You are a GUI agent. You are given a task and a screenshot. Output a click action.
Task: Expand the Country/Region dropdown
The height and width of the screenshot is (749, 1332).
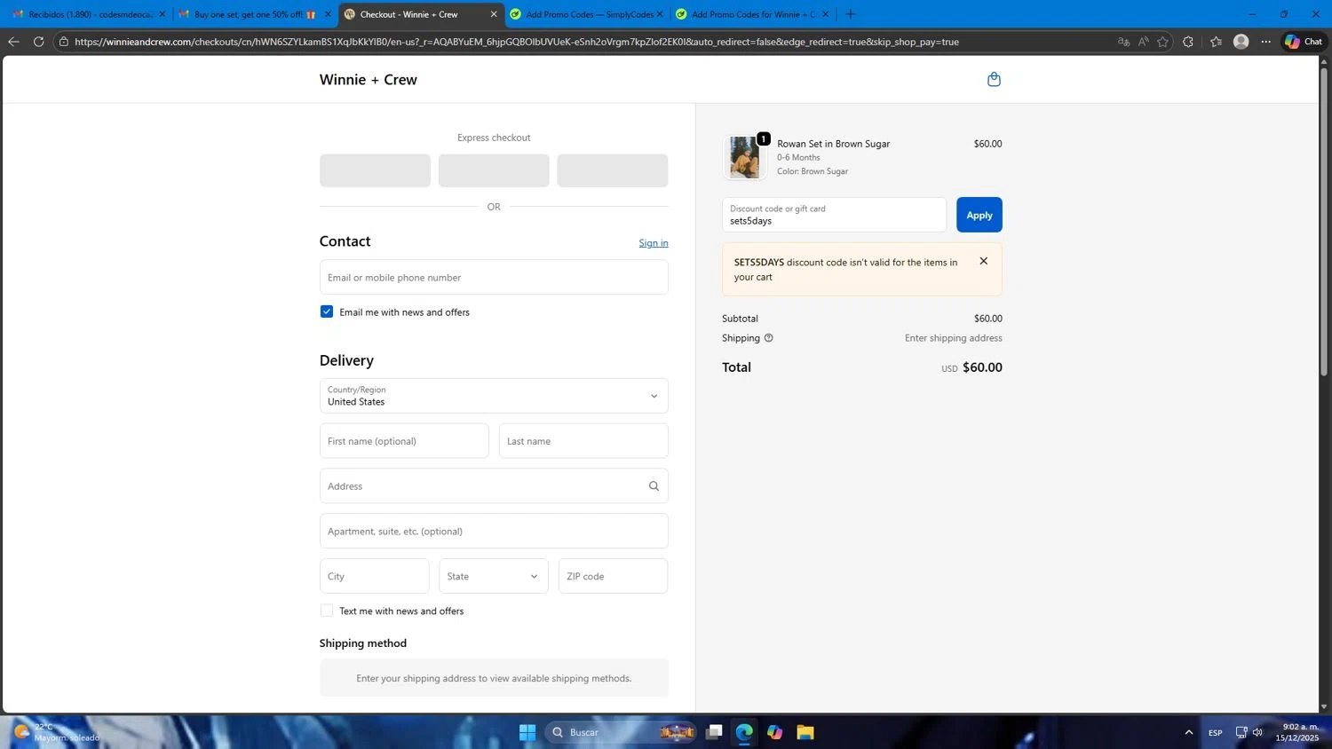[494, 396]
